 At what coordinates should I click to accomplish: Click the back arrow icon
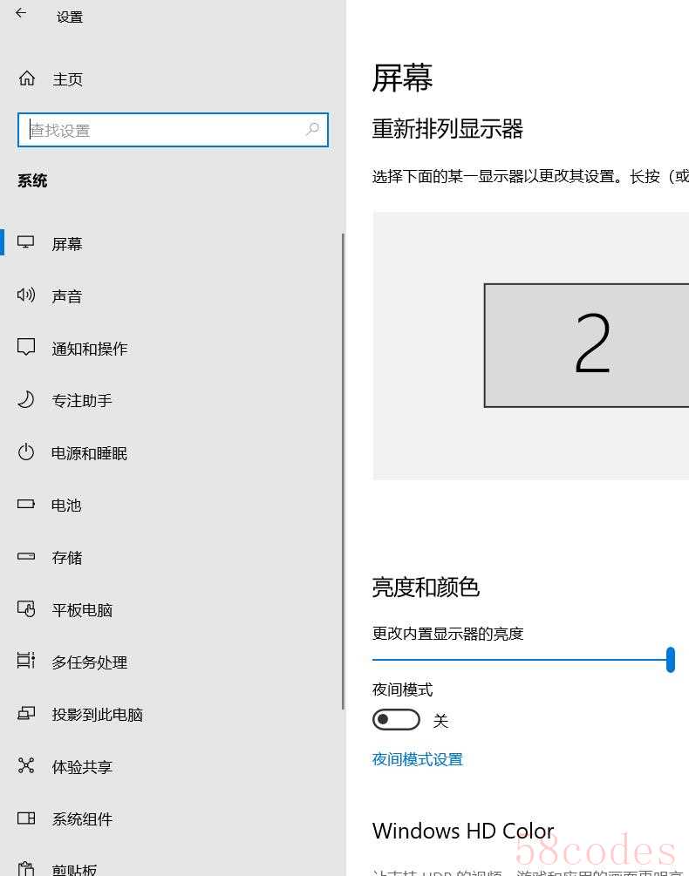21,14
